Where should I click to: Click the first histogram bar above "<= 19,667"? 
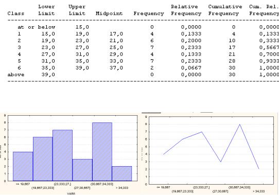[x=23, y=166]
